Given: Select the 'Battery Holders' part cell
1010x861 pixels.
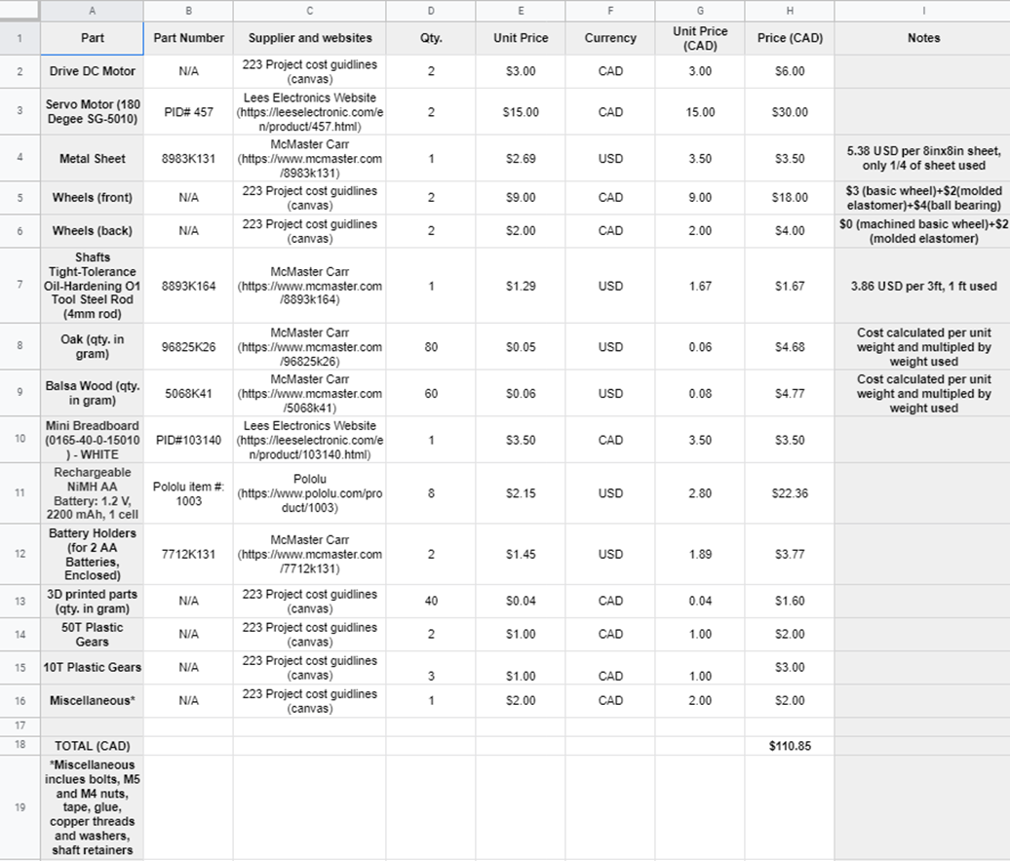Looking at the screenshot, I should point(92,554).
